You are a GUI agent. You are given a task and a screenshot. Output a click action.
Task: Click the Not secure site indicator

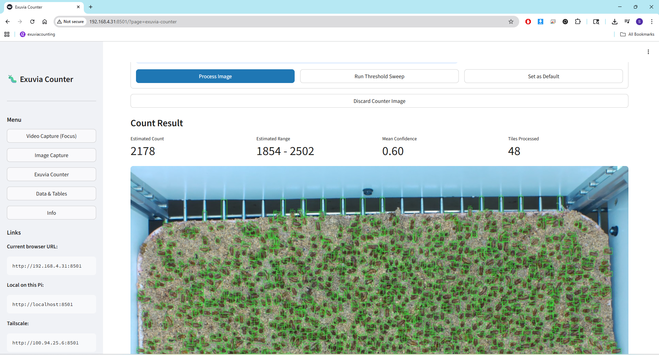pyautogui.click(x=70, y=21)
